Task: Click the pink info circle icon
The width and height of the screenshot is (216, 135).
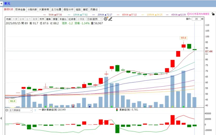Action: (x=189, y=14)
